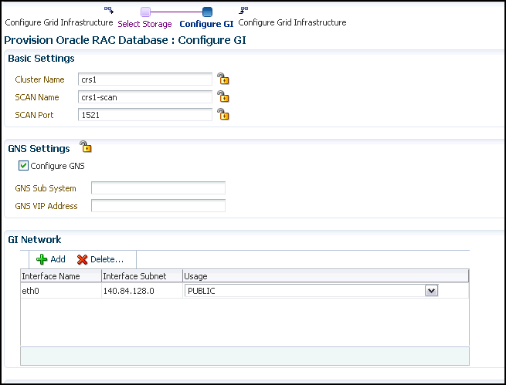This screenshot has width=506, height=385.
Task: Select the 140.84.128.0 subnet cell
Action: tap(142, 291)
